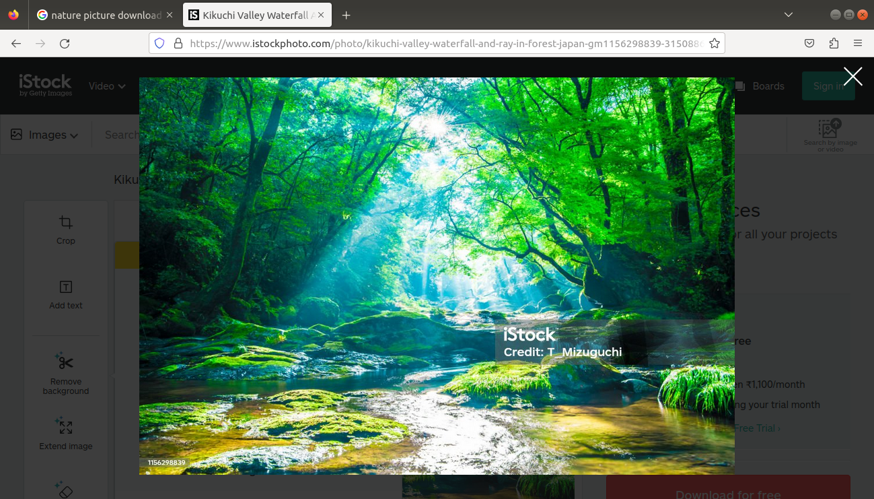Open a new browser tab
This screenshot has width=874, height=499.
[x=346, y=15]
